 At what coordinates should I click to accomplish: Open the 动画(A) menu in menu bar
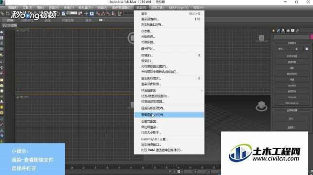102,8
